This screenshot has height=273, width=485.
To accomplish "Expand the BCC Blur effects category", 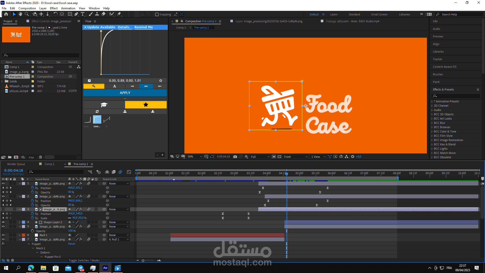I will [x=432, y=123].
